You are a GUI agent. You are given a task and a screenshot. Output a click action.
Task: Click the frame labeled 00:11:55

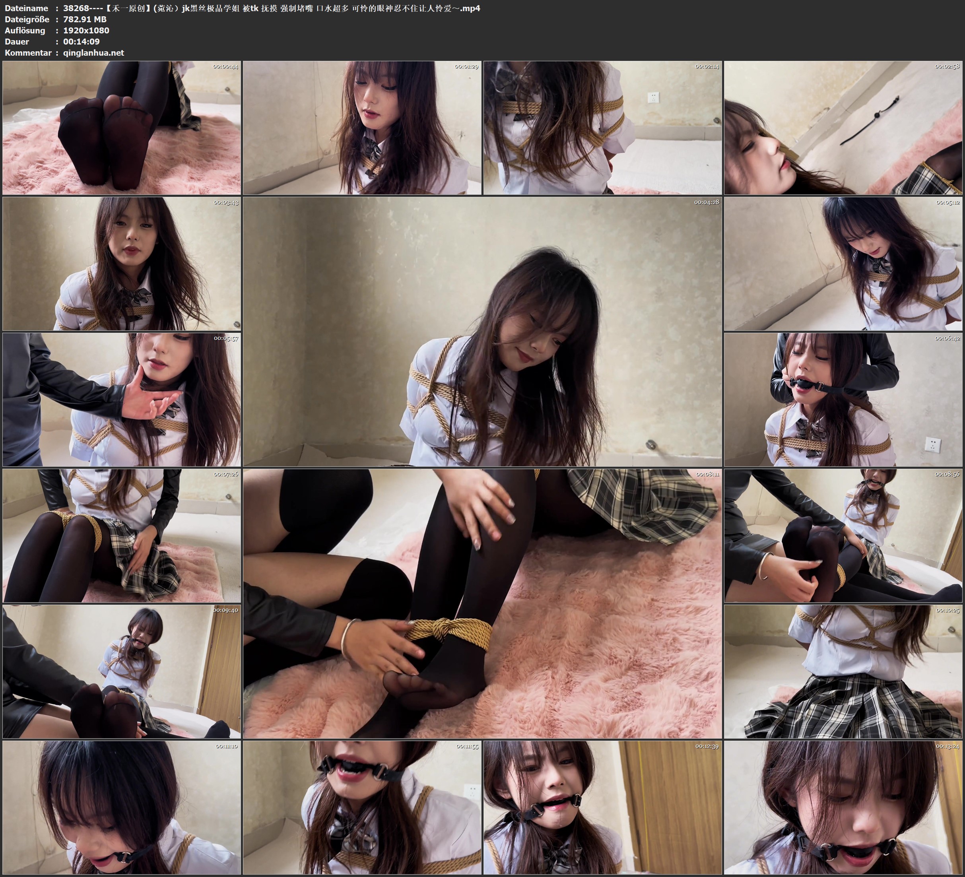click(362, 807)
